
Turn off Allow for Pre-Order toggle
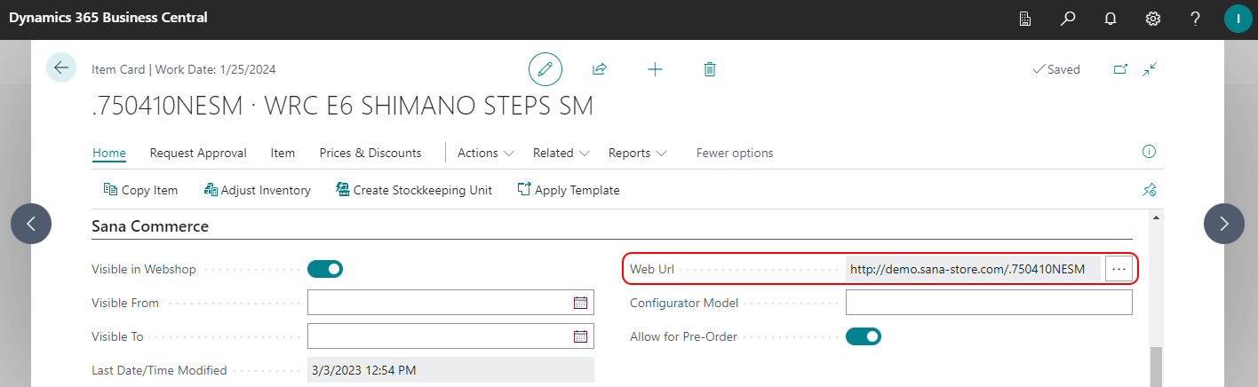[x=863, y=336]
